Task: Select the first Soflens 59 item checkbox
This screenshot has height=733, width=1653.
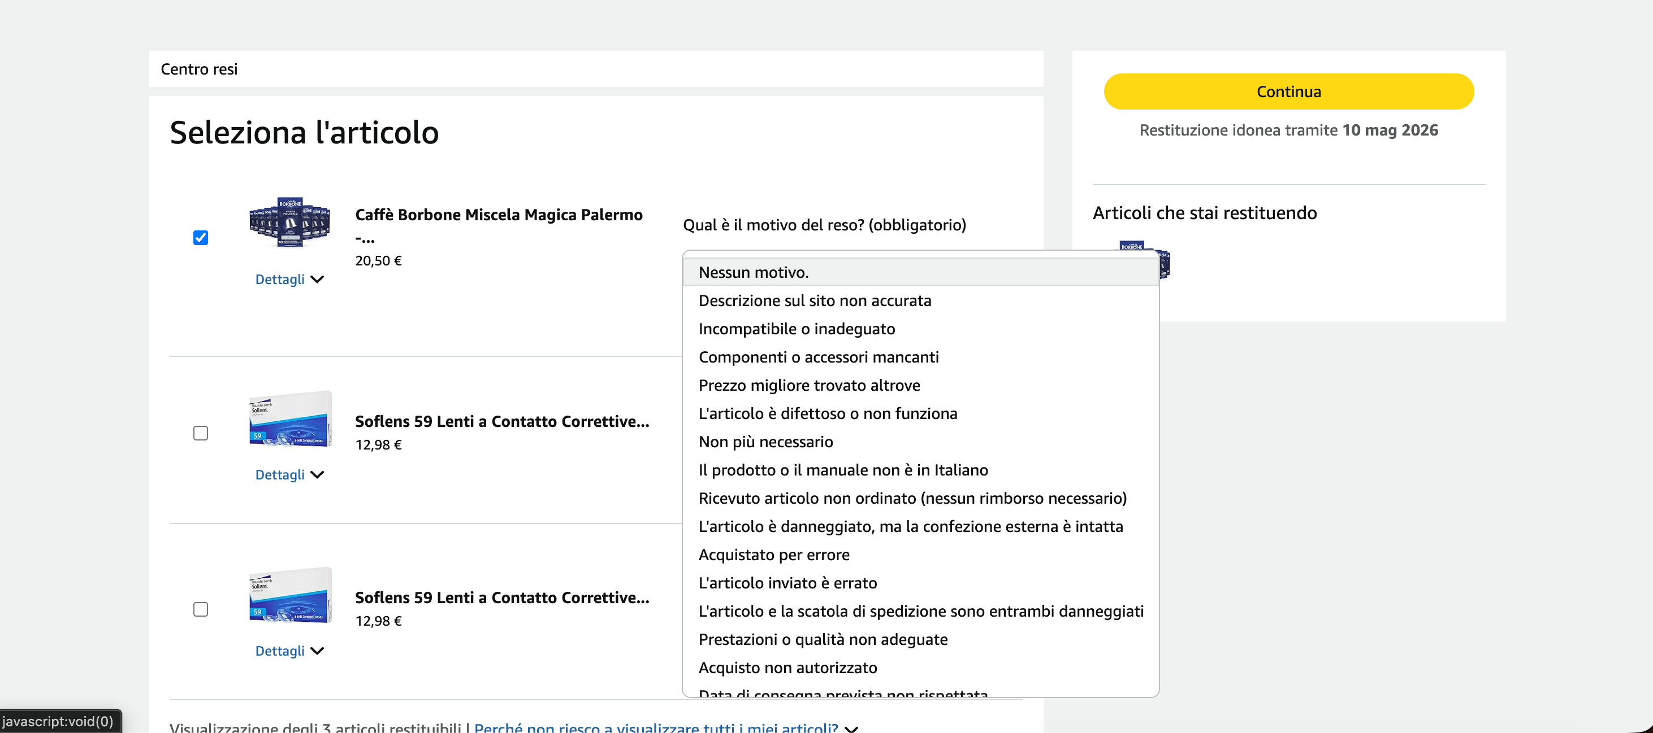Action: [x=200, y=433]
